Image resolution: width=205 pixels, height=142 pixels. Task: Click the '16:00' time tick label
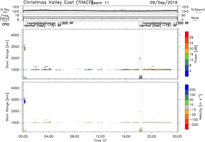[126, 137]
